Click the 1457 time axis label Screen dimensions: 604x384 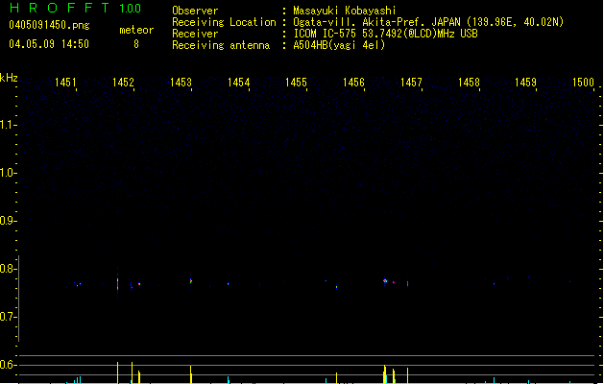[x=411, y=83]
